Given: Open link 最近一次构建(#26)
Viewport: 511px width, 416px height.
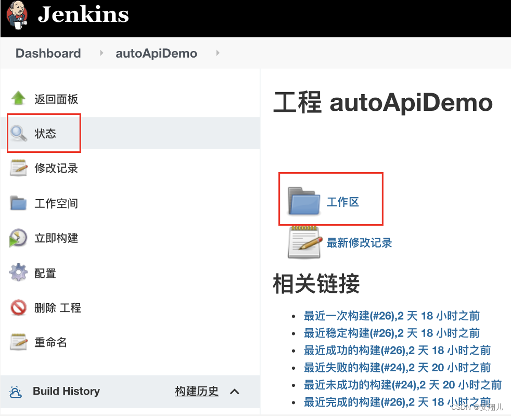Looking at the screenshot, I should (x=392, y=316).
